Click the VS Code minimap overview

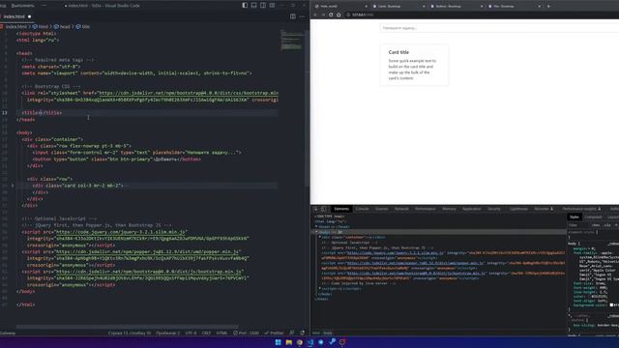292,41
